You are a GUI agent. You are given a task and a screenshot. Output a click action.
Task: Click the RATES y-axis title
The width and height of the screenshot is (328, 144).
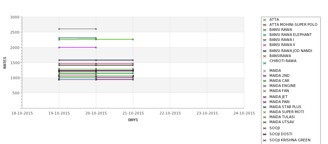tap(5, 63)
